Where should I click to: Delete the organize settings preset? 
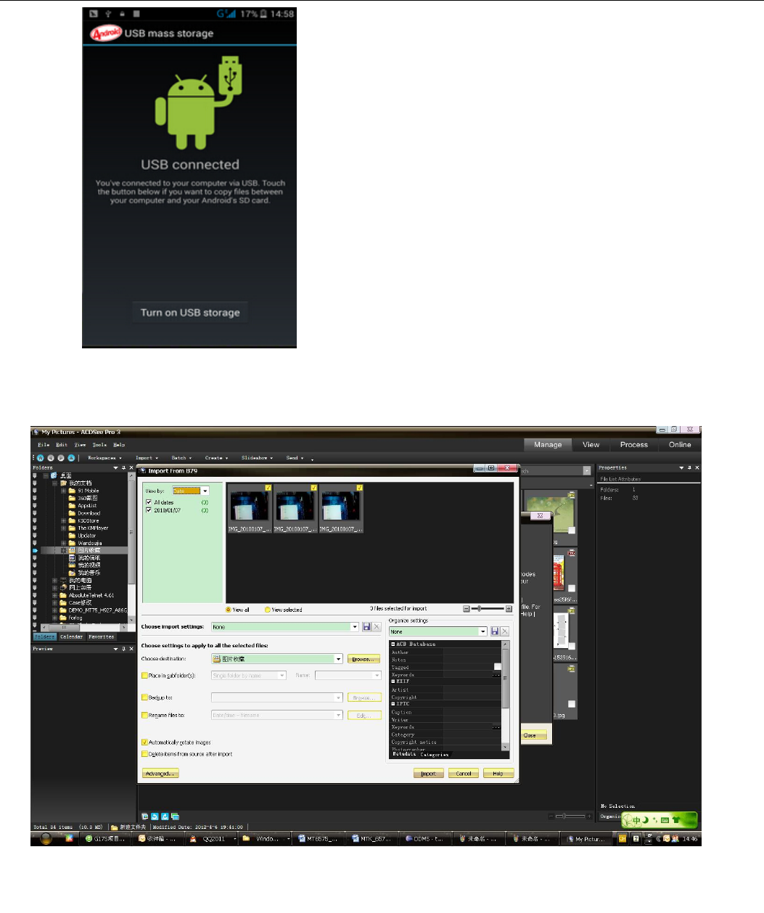click(x=505, y=631)
